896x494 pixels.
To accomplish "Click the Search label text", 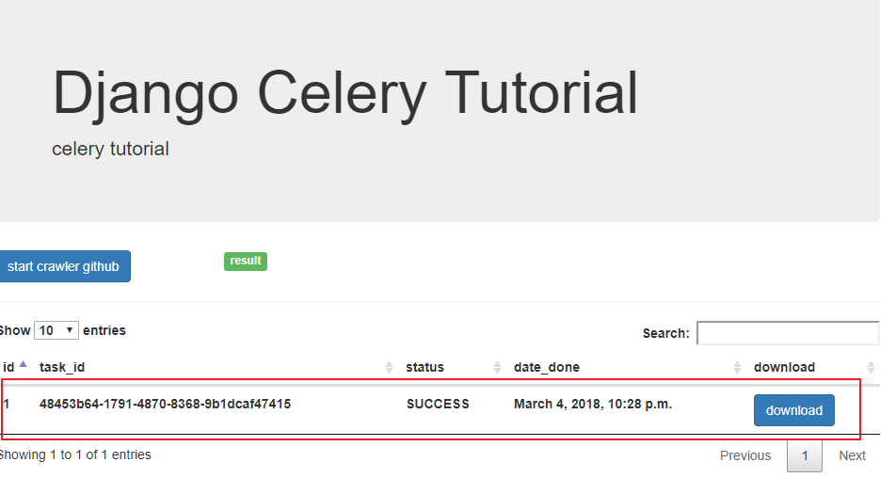I will pos(665,333).
